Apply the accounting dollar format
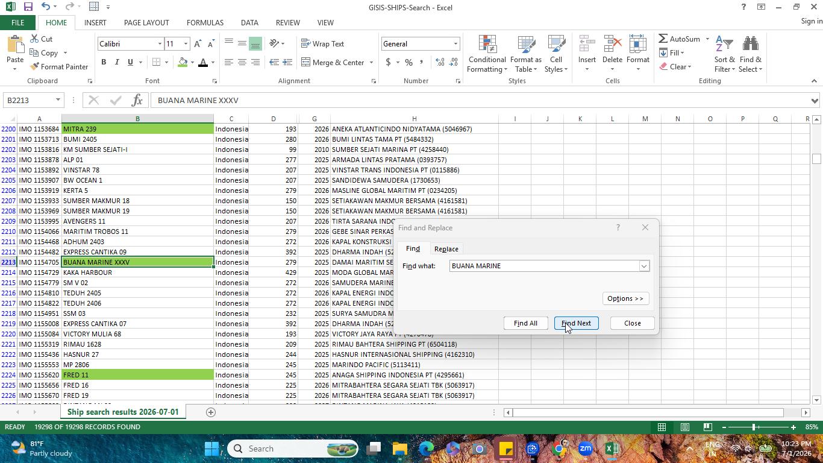The width and height of the screenshot is (823, 463). pyautogui.click(x=388, y=63)
